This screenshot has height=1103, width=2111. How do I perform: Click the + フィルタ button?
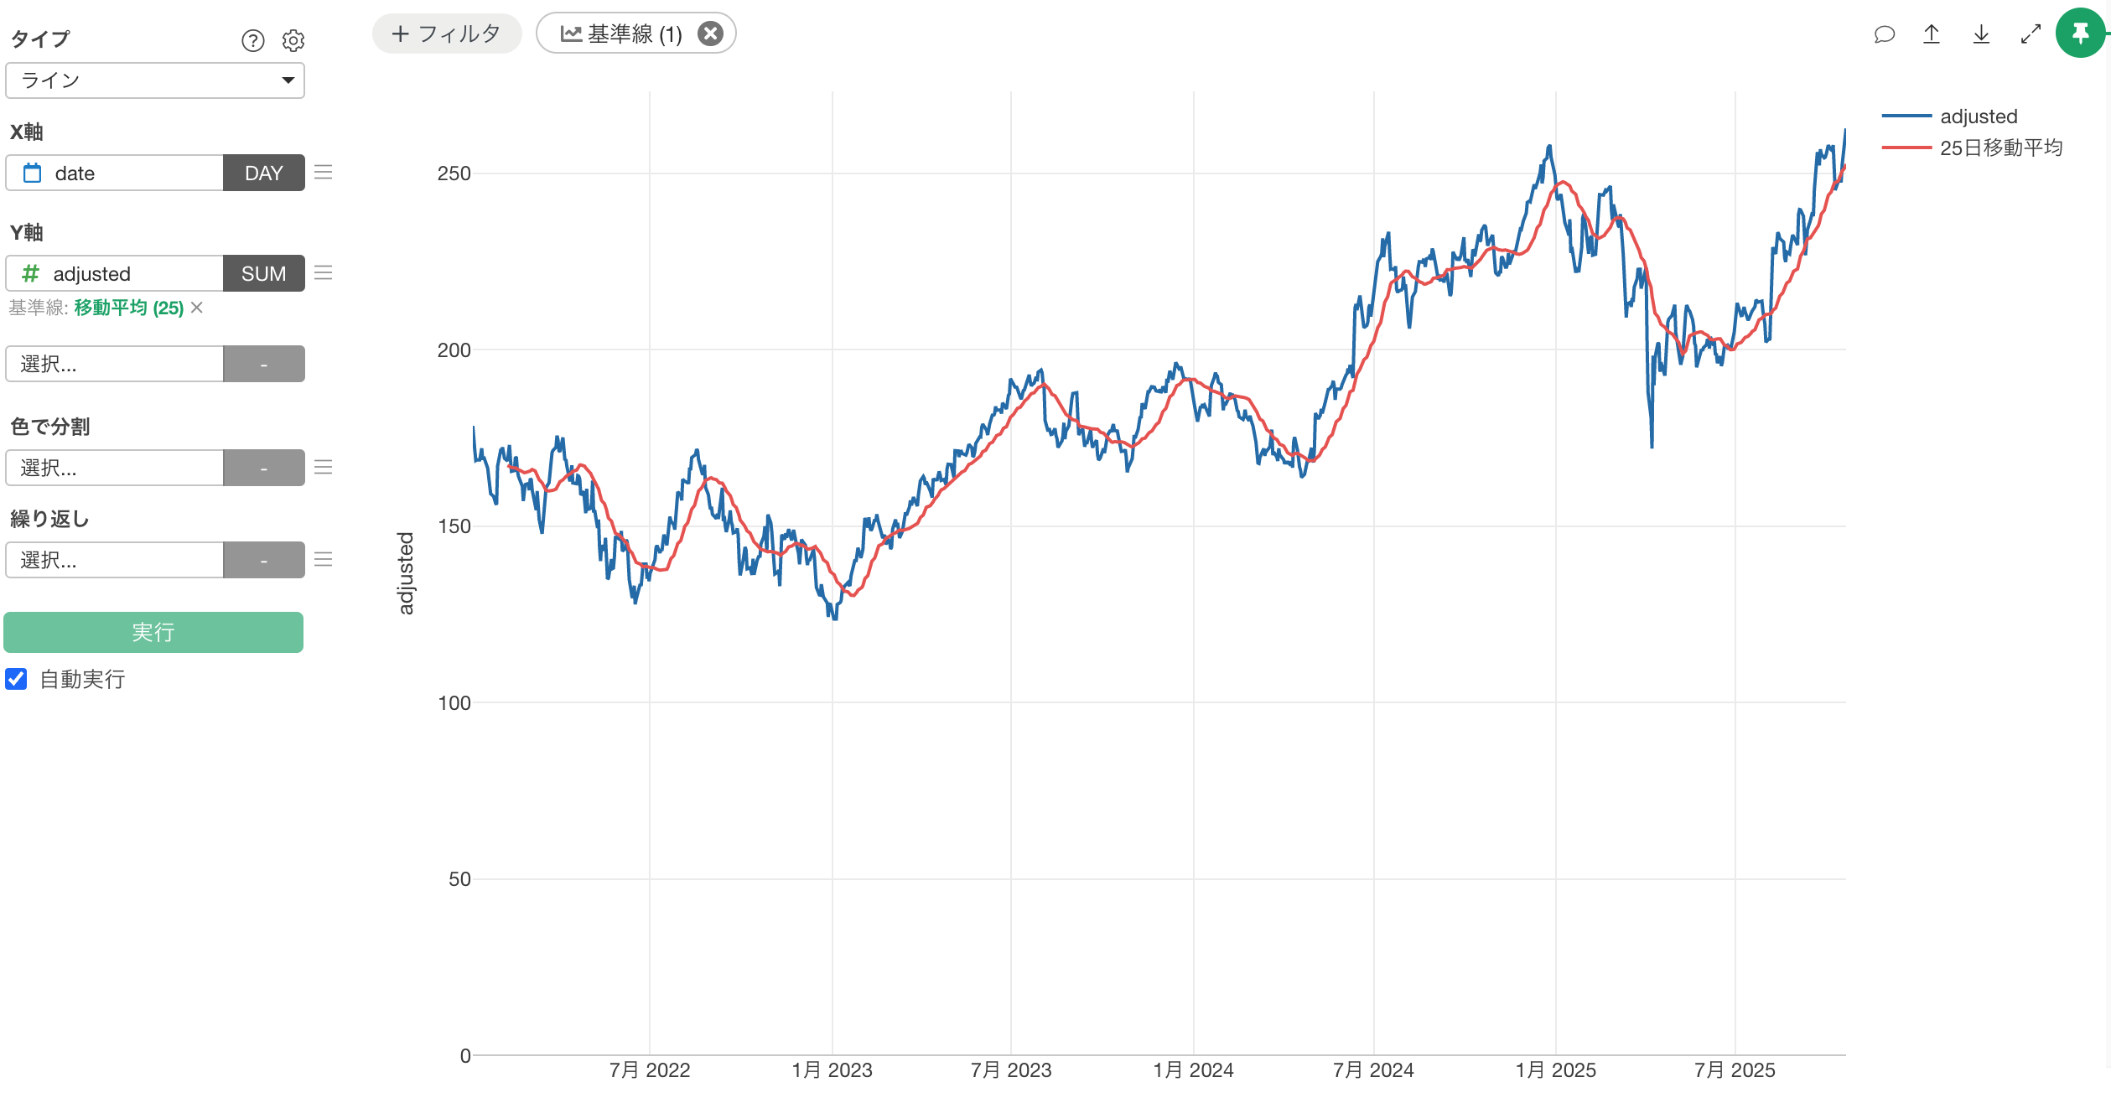click(447, 34)
